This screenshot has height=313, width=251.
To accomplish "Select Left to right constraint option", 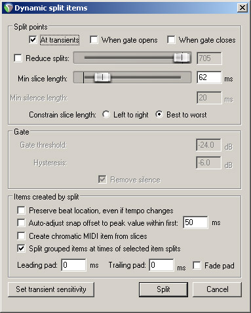I will coord(106,115).
